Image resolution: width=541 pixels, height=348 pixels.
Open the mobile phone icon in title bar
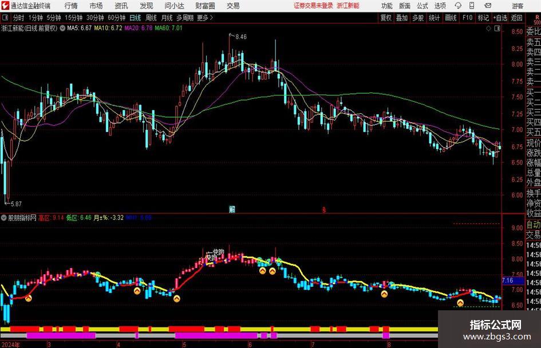point(472,6)
